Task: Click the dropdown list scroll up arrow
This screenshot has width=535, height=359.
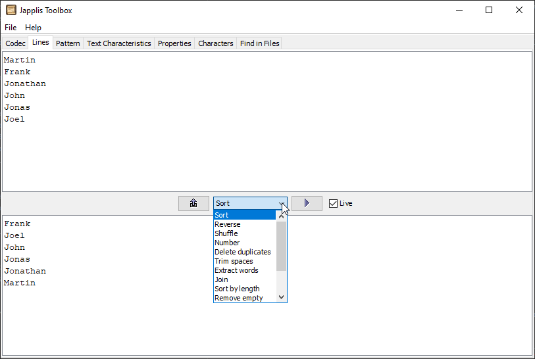Action: (282, 215)
